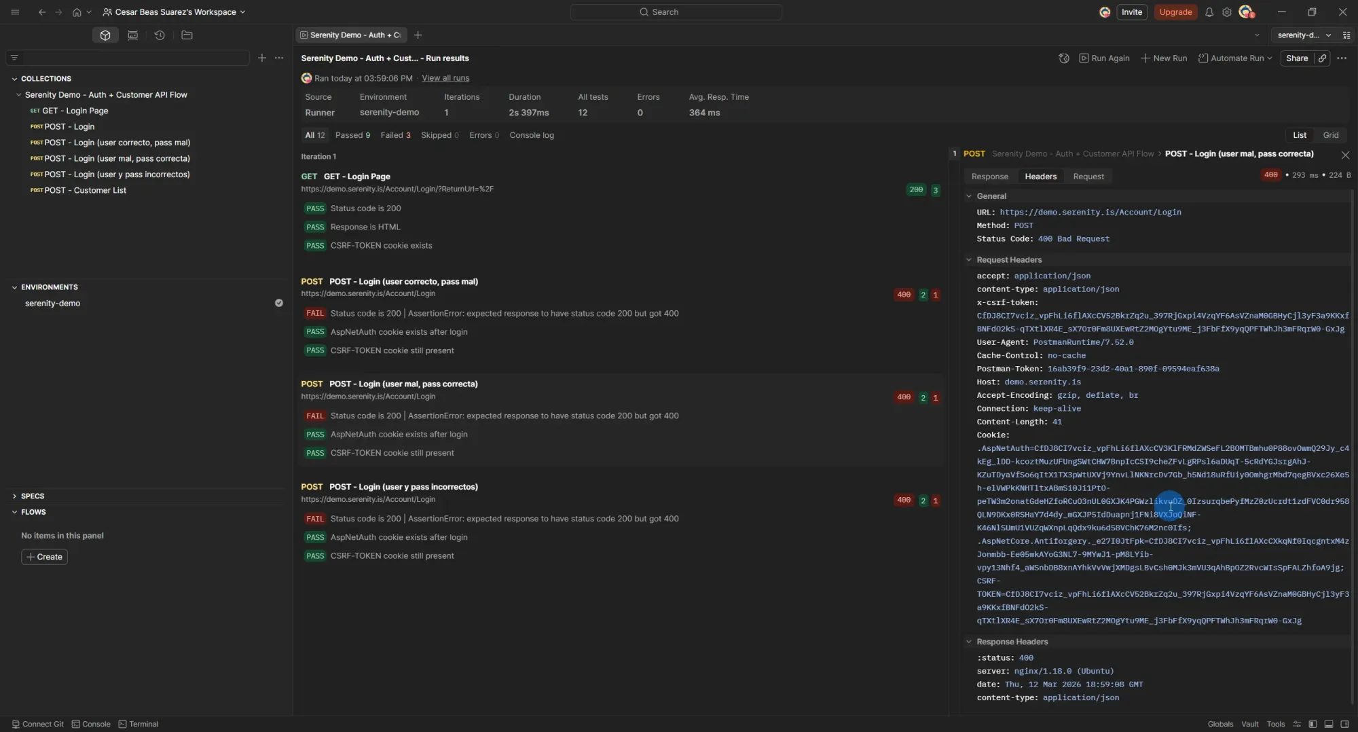Switch to the Request tab
This screenshot has width=1358, height=732.
point(1088,176)
